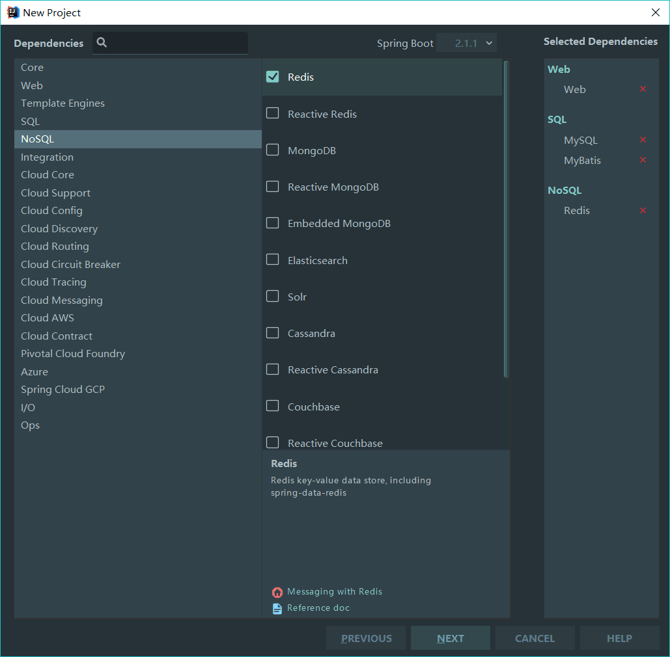Image resolution: width=670 pixels, height=657 pixels.
Task: Select the Cloud Config category
Action: point(137,211)
